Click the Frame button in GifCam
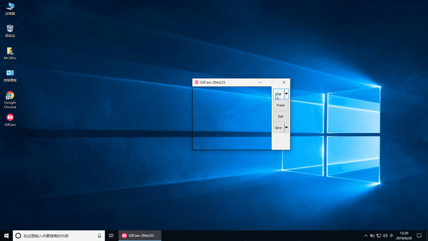Image resolution: width=428 pixels, height=241 pixels. click(281, 105)
